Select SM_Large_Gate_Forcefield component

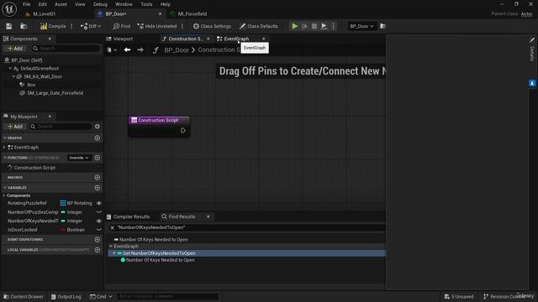[x=55, y=93]
